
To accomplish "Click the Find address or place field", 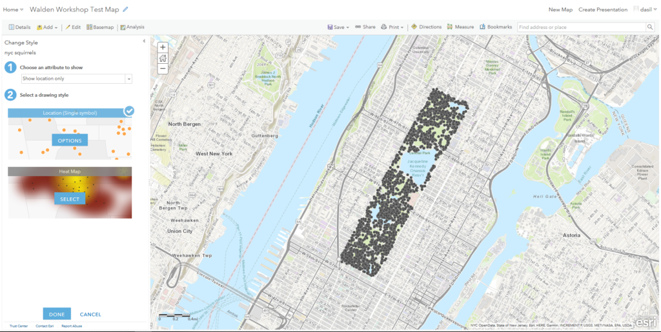I will coord(580,27).
